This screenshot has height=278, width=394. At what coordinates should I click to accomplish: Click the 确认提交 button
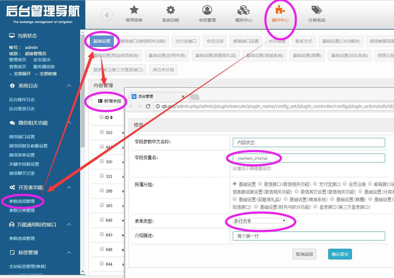pos(340,254)
